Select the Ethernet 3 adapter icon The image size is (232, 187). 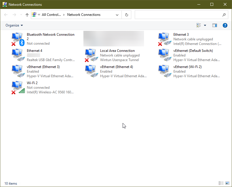(x=164, y=39)
